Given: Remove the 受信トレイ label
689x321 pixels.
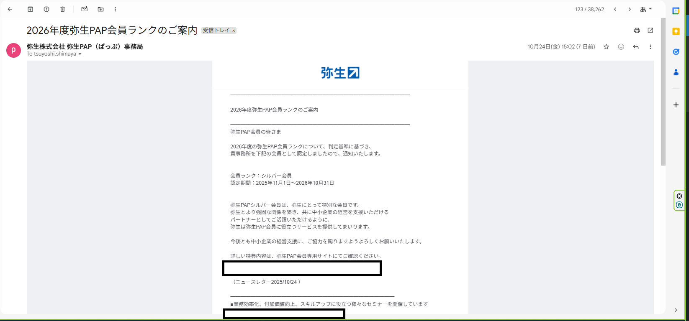Looking at the screenshot, I should coord(234,31).
